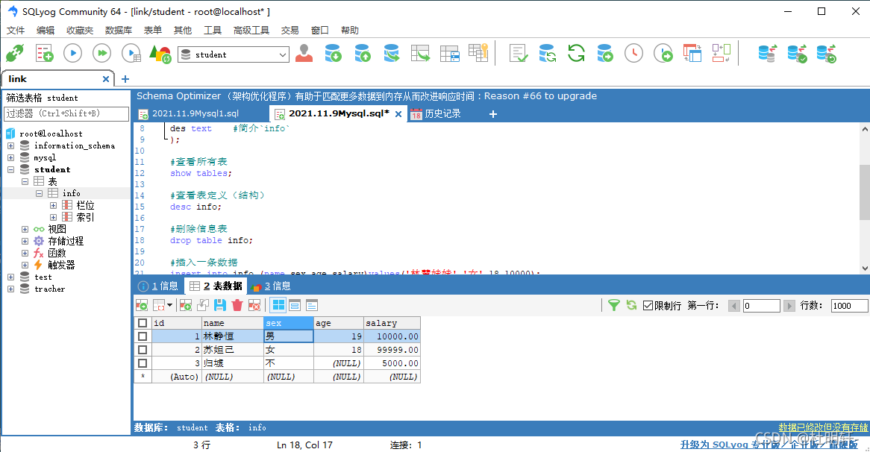This screenshot has width=870, height=452.
Task: Open the 高级工具 menu
Action: (x=251, y=30)
